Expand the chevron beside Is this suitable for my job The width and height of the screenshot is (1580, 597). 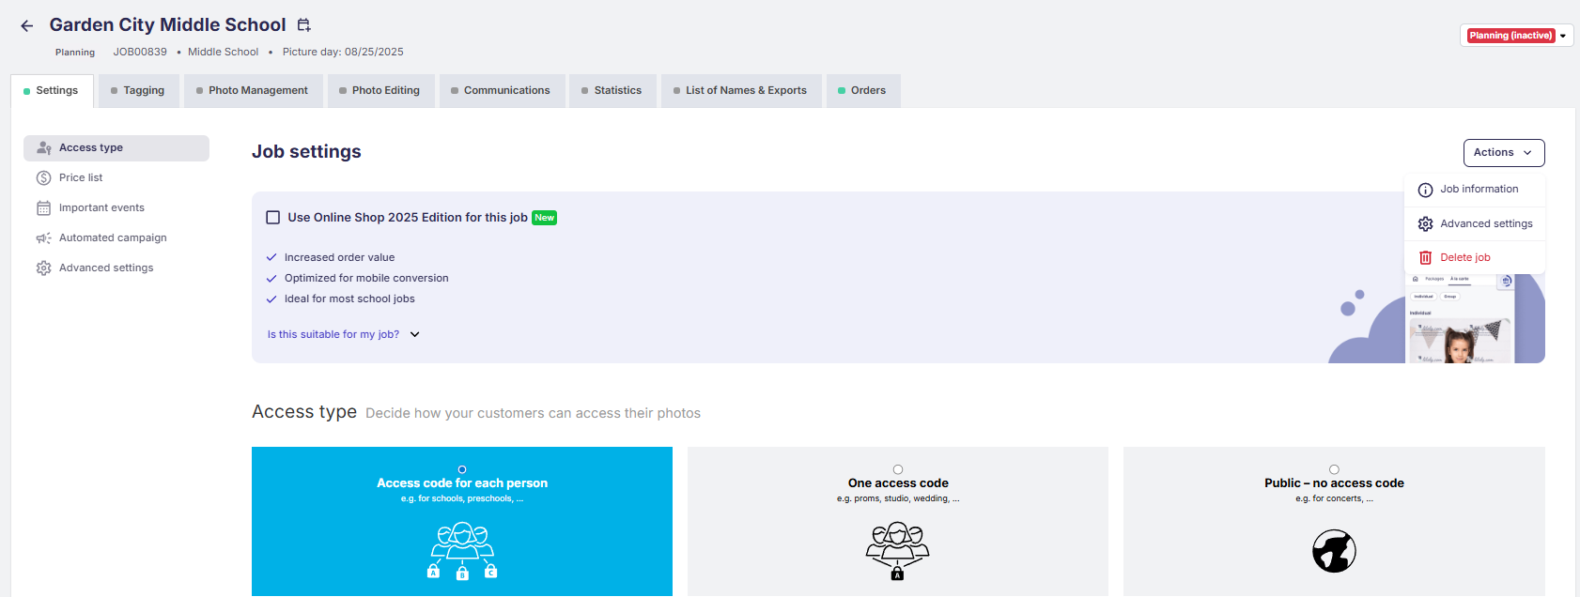click(415, 334)
